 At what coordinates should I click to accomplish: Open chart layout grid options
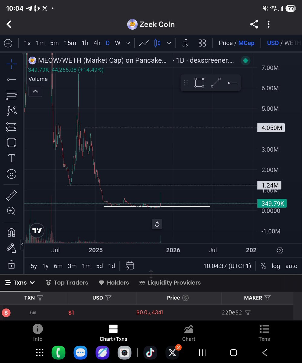(x=202, y=43)
